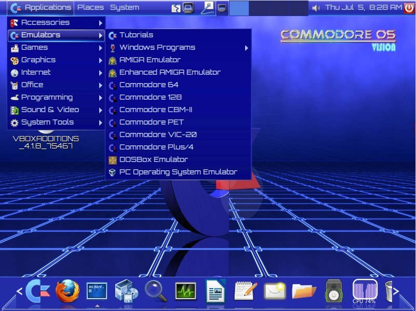Viewport: 416px width, 311px height.
Task: Expand the Accessories submenu
Action: [x=56, y=22]
